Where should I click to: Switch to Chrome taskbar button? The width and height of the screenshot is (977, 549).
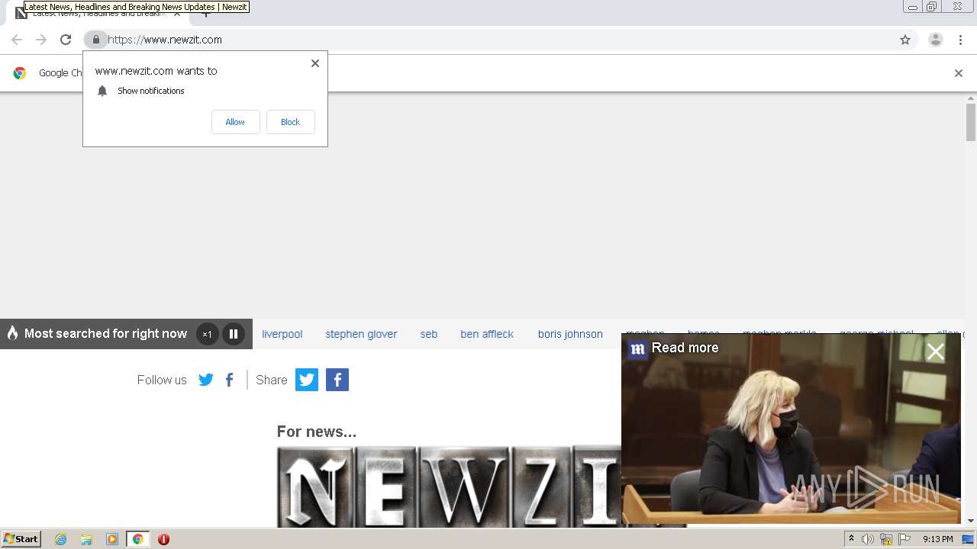137,539
